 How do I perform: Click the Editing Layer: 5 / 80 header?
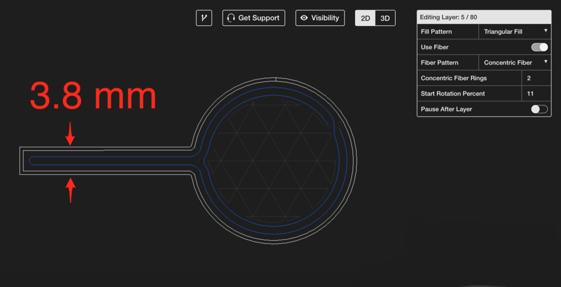point(484,17)
